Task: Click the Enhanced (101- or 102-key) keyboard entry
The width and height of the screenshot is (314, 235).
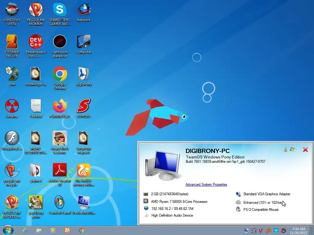Action: 263,203
